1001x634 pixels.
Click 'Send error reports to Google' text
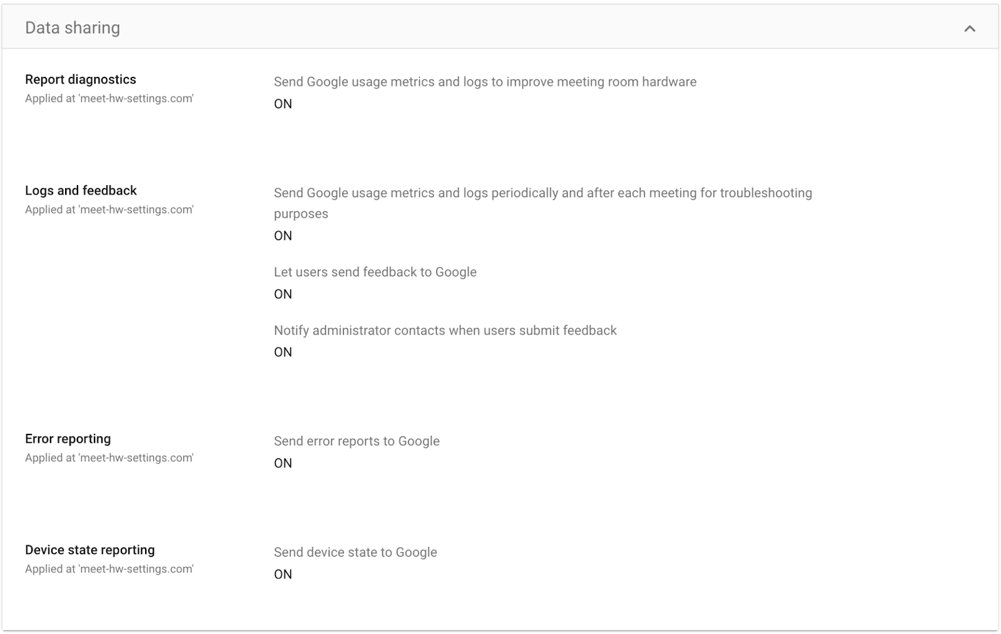357,441
